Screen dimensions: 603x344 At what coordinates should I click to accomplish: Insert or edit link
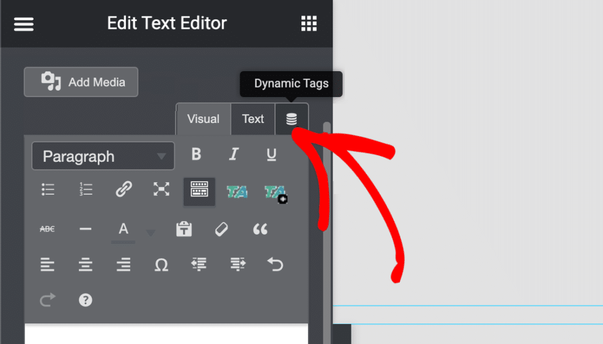point(124,189)
